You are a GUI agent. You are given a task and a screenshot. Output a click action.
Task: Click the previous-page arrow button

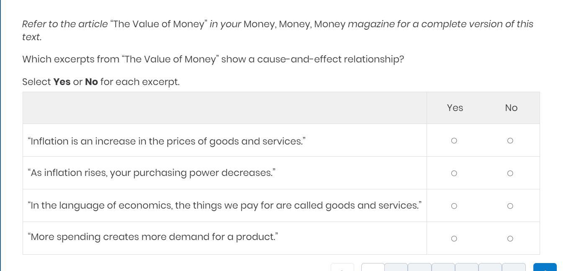342,268
